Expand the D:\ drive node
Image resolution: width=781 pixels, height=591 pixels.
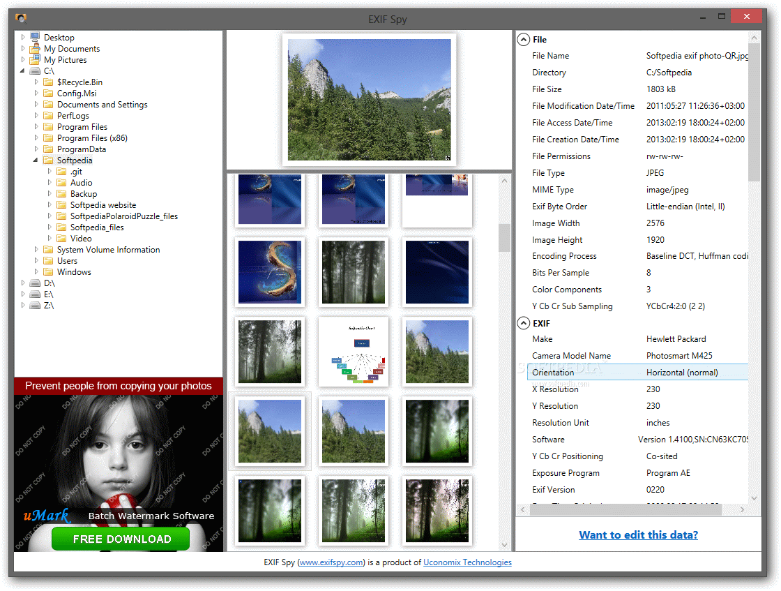coord(23,283)
